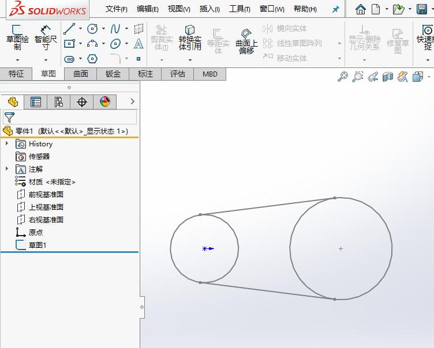Select the Point sketch tool
This screenshot has height=348, width=434.
click(139, 59)
